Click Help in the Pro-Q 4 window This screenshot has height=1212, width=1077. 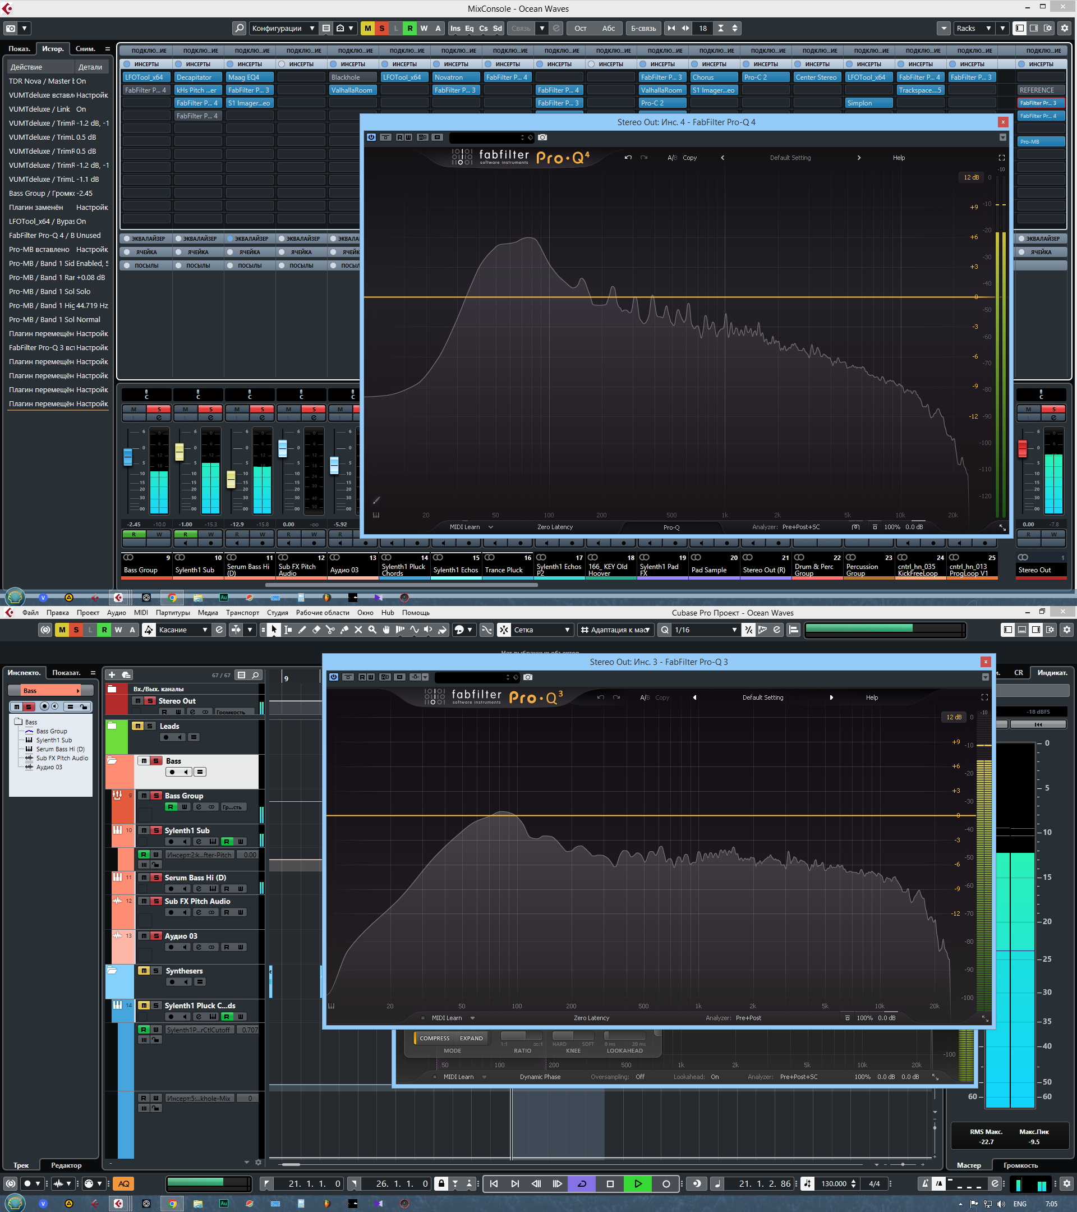click(x=899, y=158)
